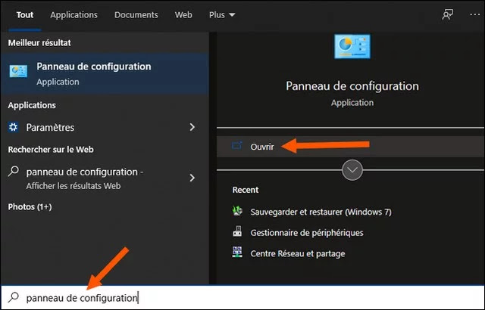485x310 pixels.
Task: Select the Panneau de configuration best result
Action: (105, 73)
